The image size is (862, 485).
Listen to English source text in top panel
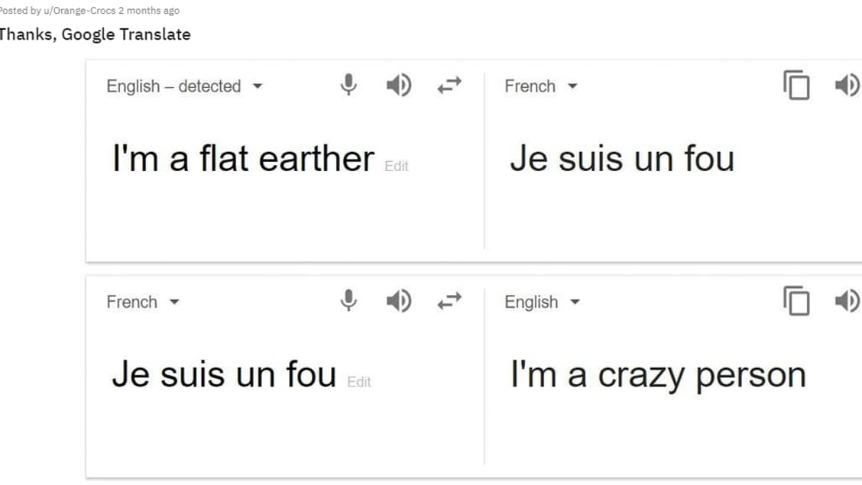click(398, 85)
